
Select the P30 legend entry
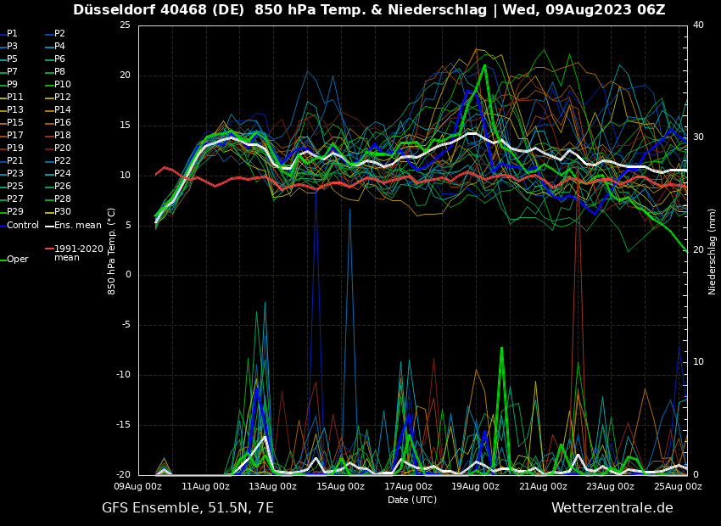pyautogui.click(x=63, y=212)
